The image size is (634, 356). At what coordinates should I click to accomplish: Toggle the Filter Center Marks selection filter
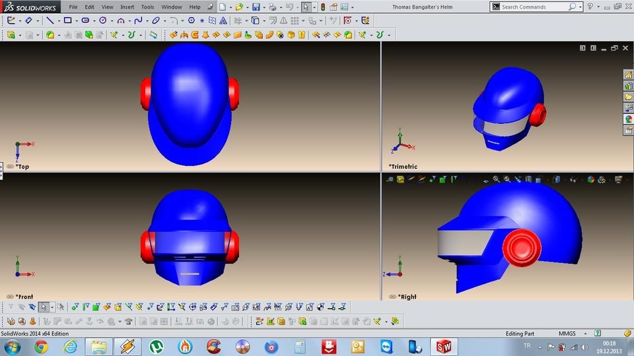tap(192, 307)
